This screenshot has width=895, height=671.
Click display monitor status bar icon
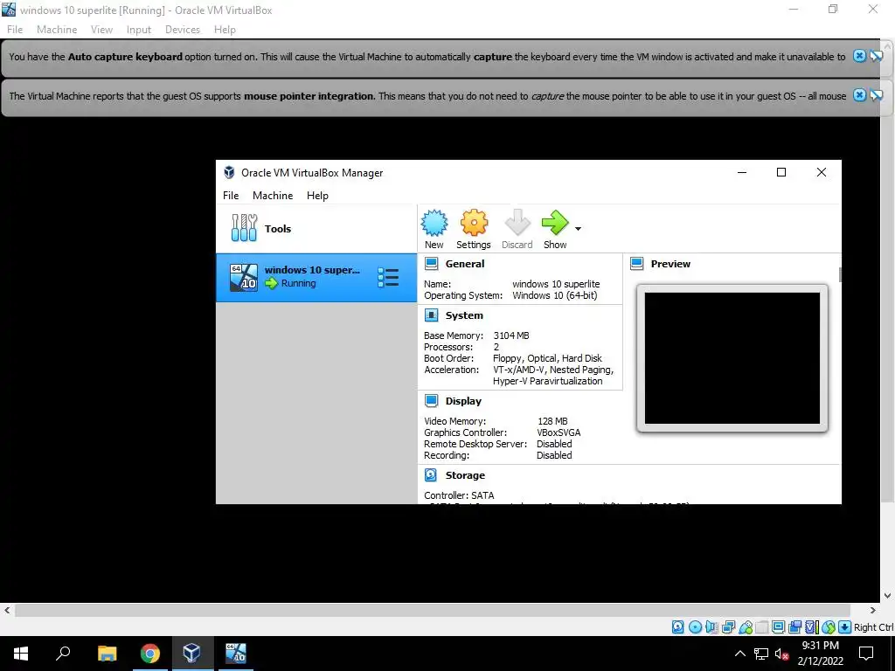tap(778, 627)
